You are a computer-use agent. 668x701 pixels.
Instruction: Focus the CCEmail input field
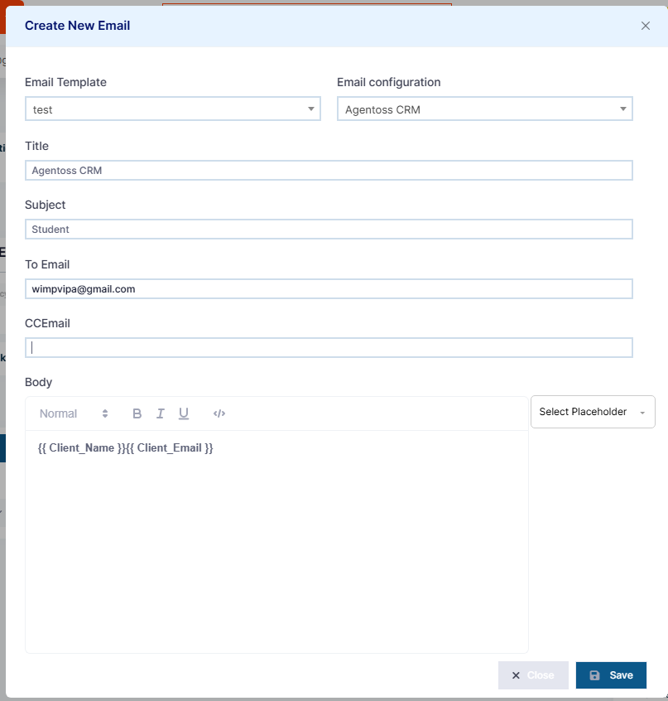[329, 348]
